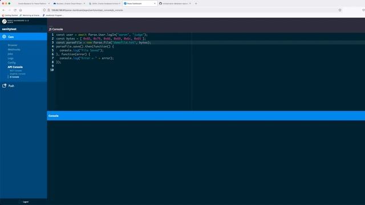Click the Logout link
This screenshot has width=365, height=205.
tap(26, 202)
